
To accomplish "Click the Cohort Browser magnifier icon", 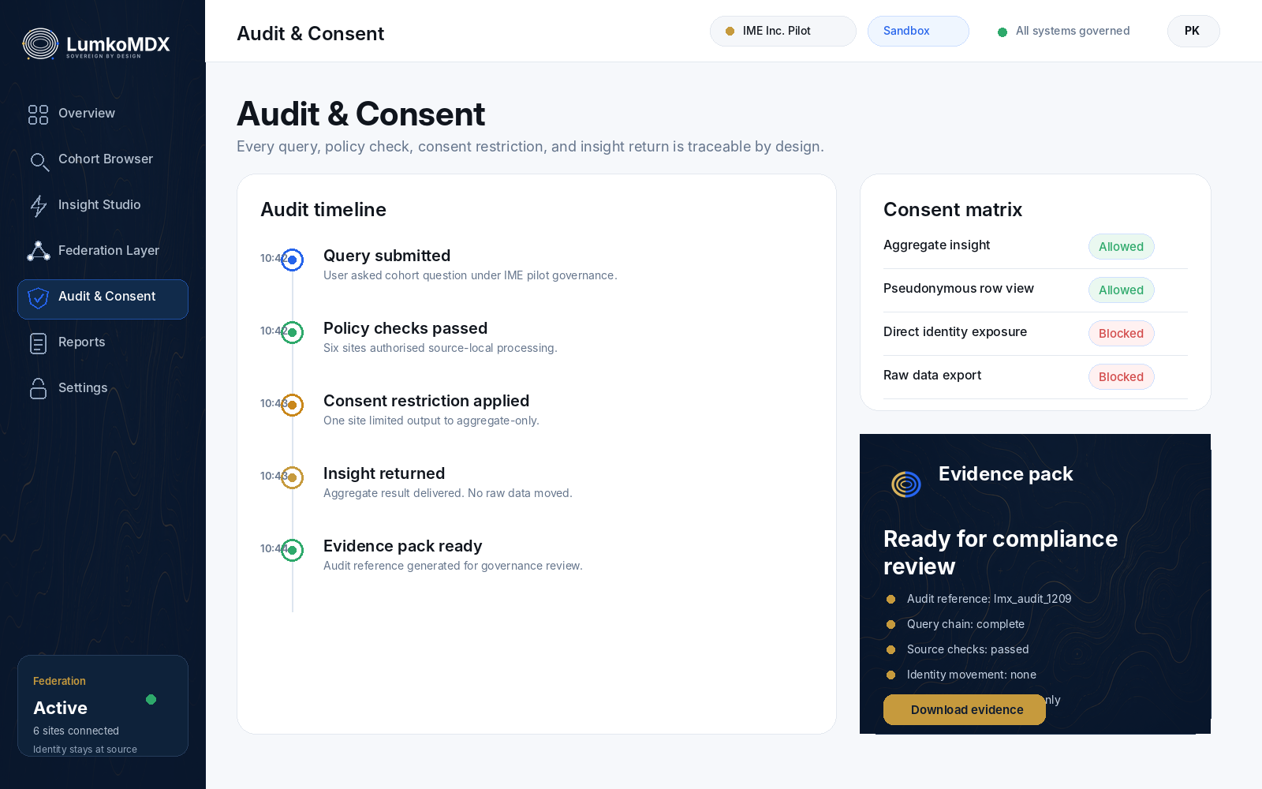I will (x=39, y=161).
